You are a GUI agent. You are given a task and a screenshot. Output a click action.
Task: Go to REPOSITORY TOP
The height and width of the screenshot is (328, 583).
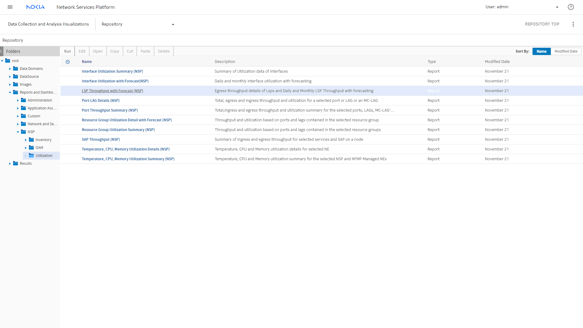coord(542,24)
